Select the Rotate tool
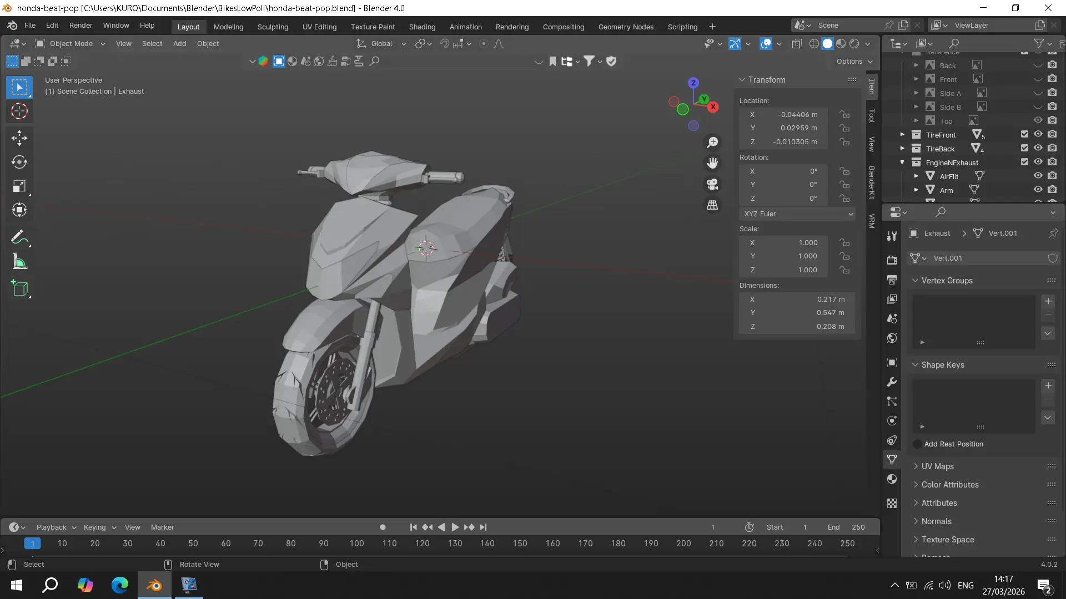 coord(19,162)
